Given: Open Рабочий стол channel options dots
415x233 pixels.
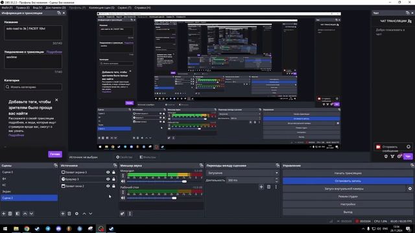Looking at the screenshot, I should tap(123, 192).
